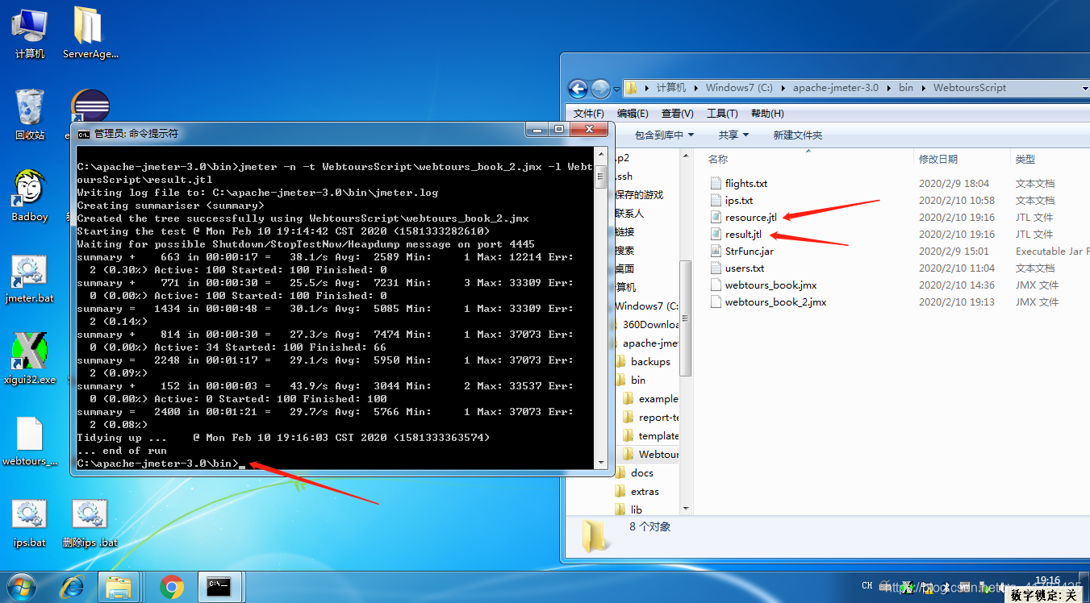Open the command prompt window system menu icon

pos(84,133)
